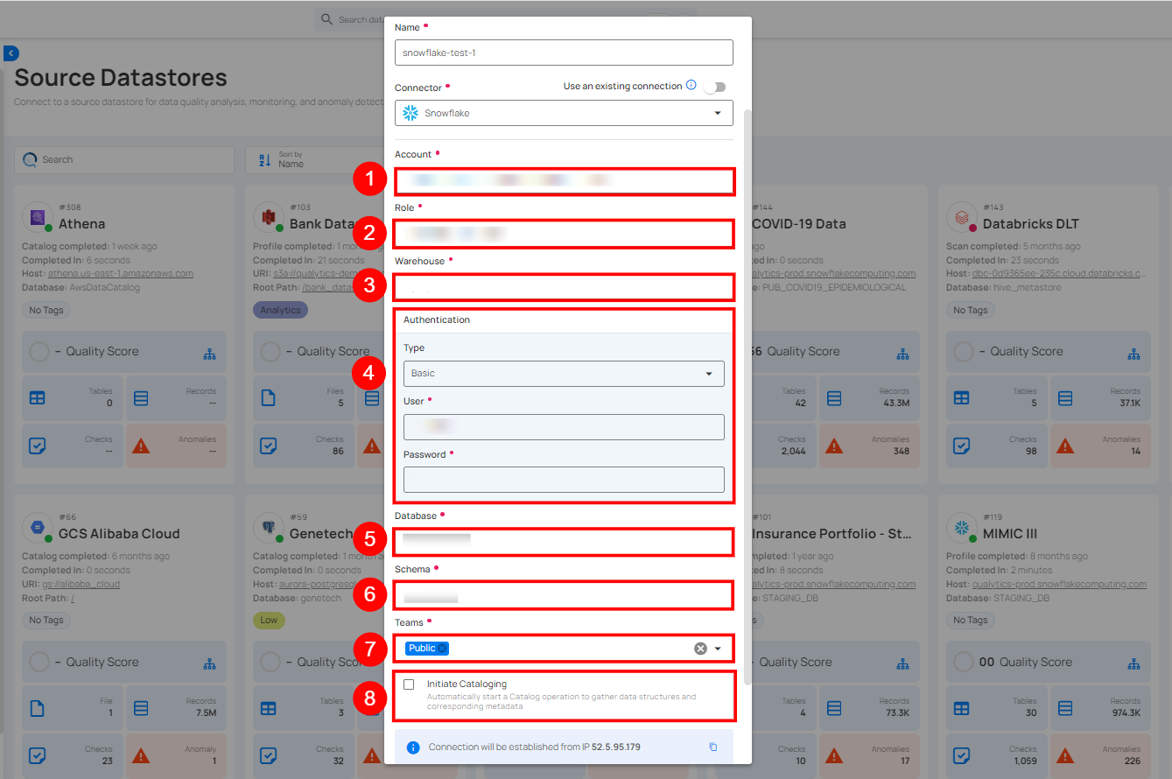Click into the User input field
1172x779 pixels.
point(564,426)
